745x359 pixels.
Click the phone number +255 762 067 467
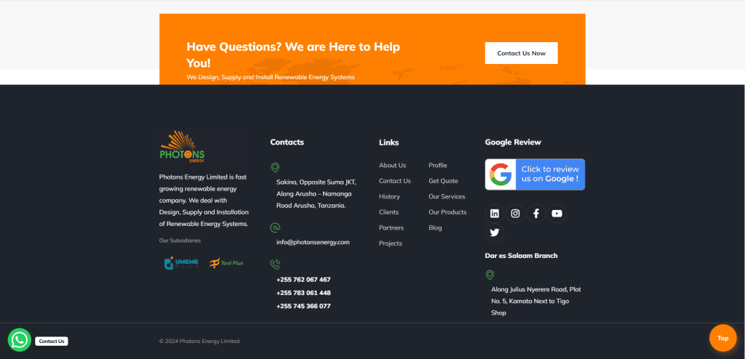pos(303,280)
